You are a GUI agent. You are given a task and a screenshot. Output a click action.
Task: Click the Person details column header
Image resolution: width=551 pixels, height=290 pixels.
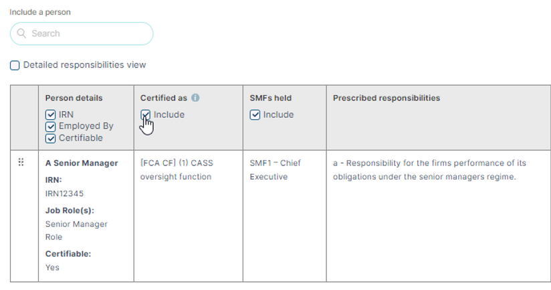coord(74,98)
